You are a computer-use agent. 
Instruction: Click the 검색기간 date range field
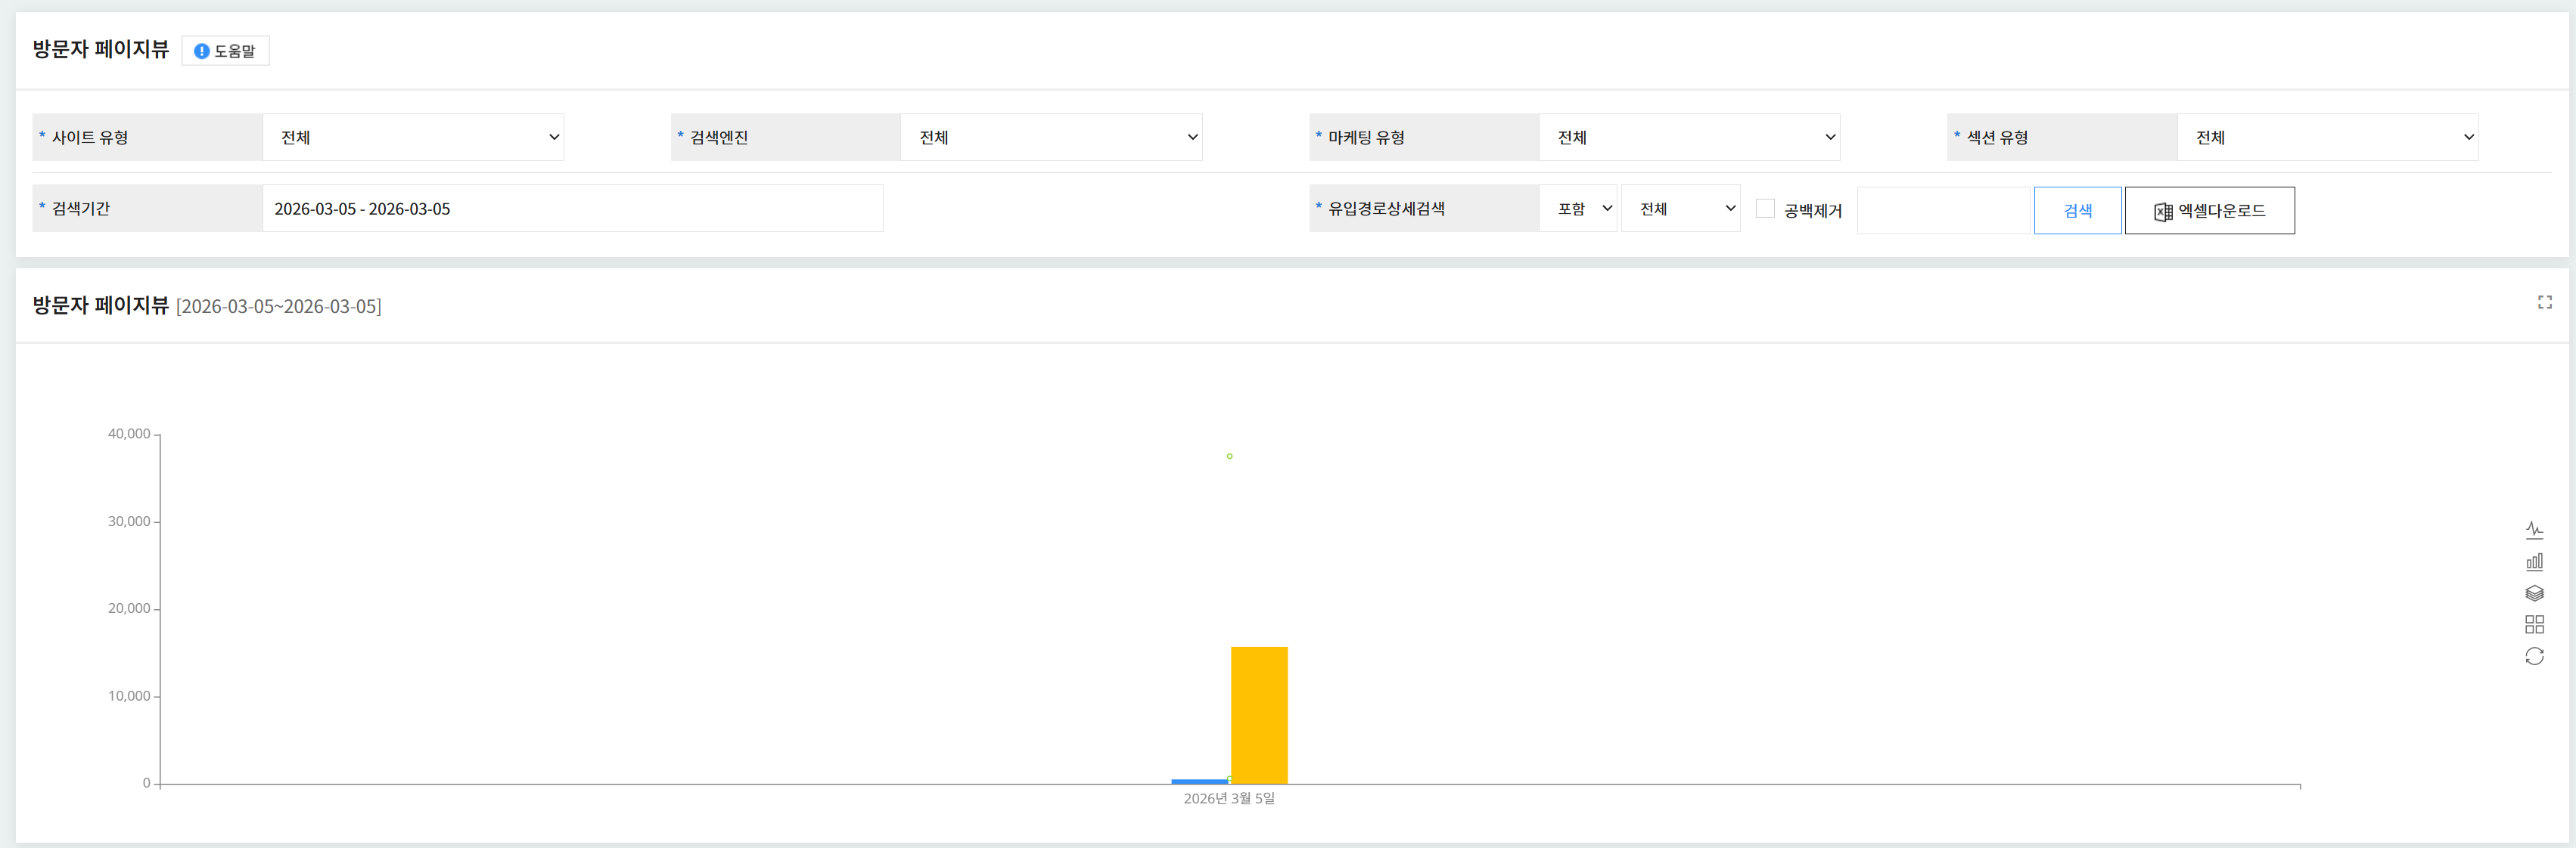pyautogui.click(x=572, y=209)
